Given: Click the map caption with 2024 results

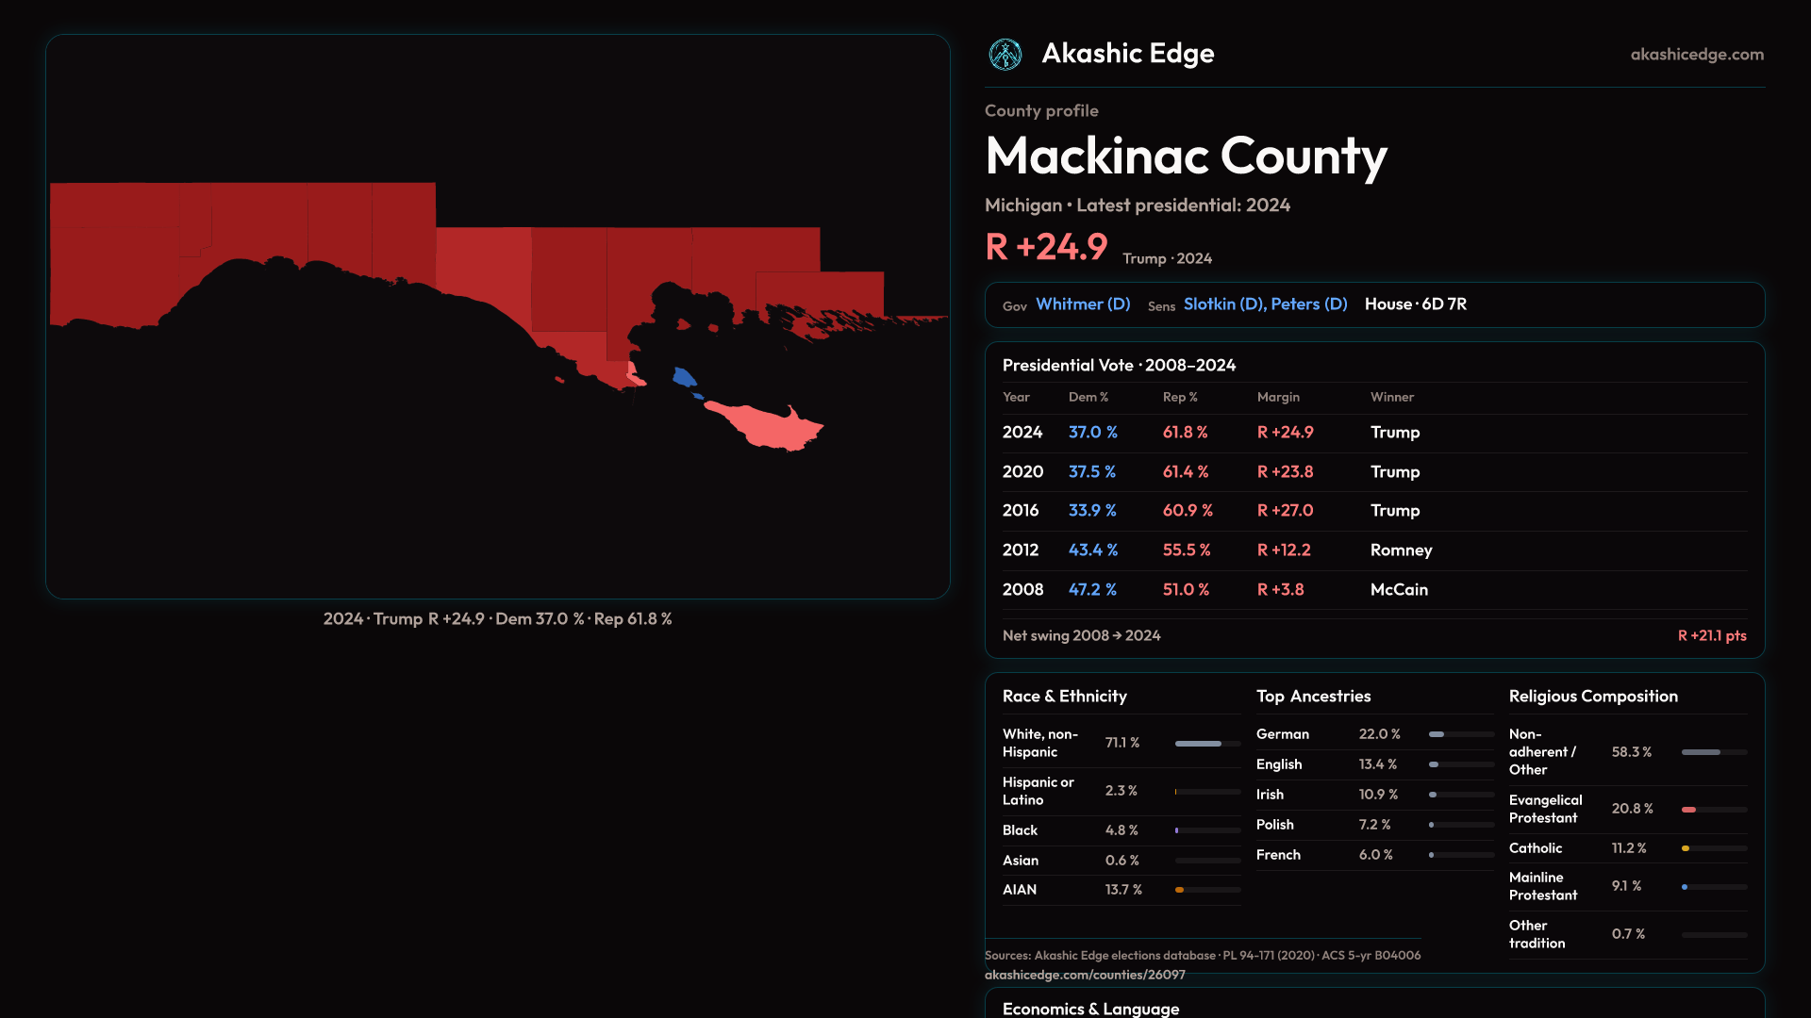Looking at the screenshot, I should (497, 619).
